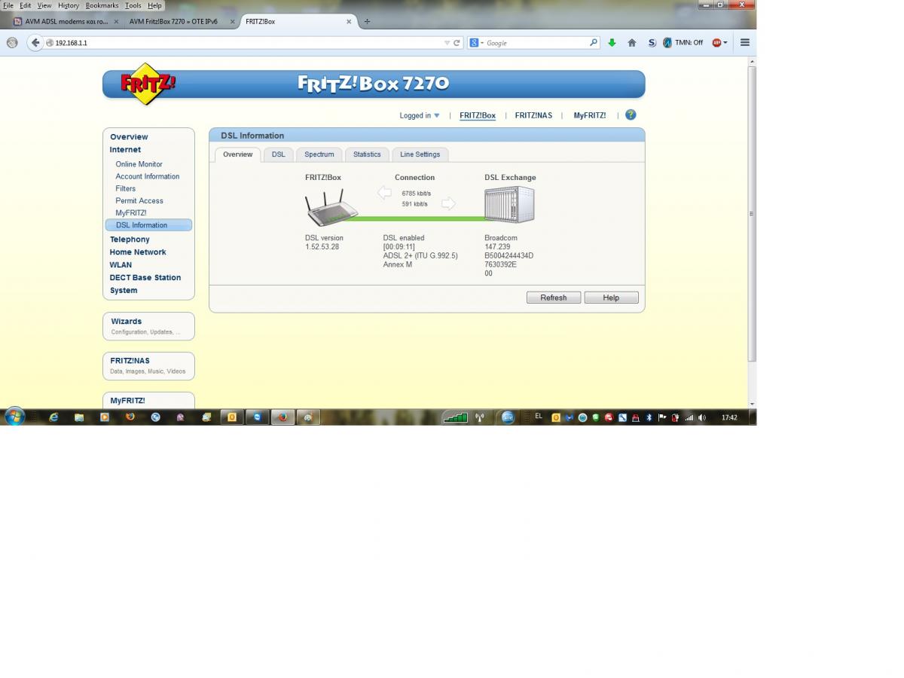Open the Windows Start orb
Screen dimensions: 904x678
tap(14, 417)
